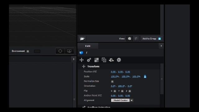The height and width of the screenshot is (112, 199).
Task: Click the monitor display viewport icon
Action: point(69,51)
